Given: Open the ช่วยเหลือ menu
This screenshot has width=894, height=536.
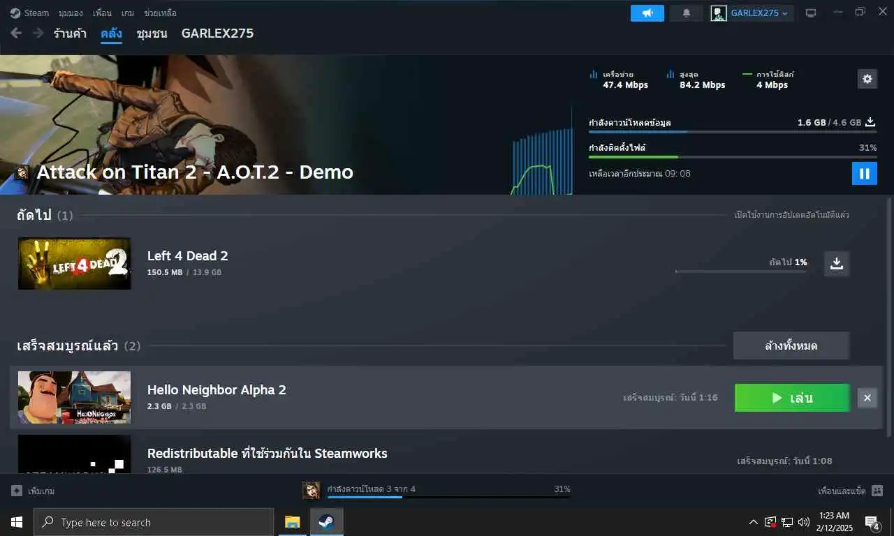Looking at the screenshot, I should [160, 13].
